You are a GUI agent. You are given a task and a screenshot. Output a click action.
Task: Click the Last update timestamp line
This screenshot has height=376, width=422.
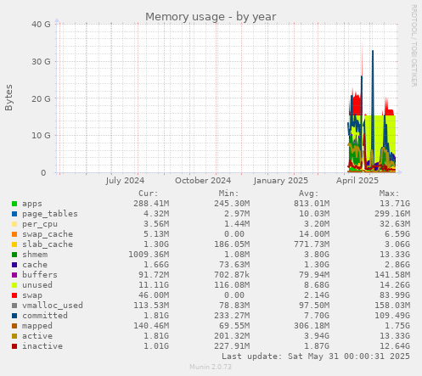(316, 356)
